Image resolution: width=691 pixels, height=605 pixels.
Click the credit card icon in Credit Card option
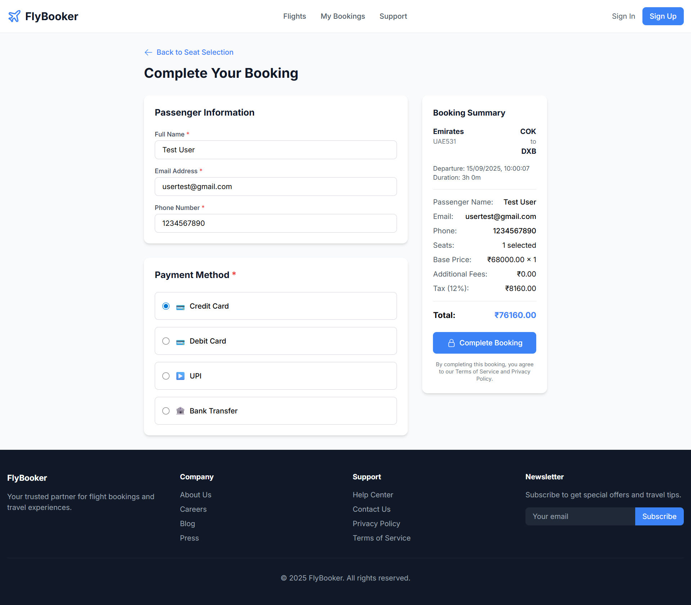point(180,306)
